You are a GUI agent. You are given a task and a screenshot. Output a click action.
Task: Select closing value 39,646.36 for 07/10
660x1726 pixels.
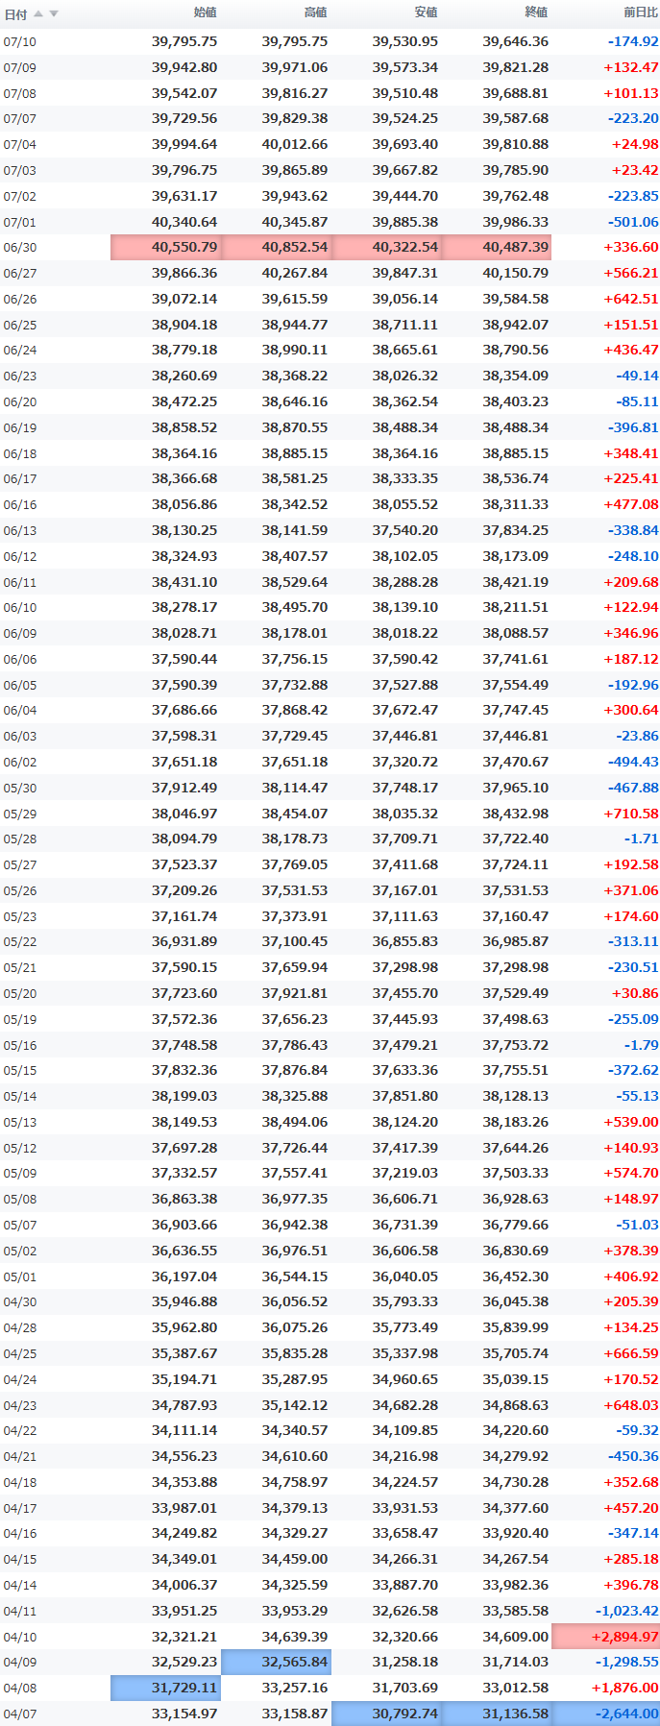(x=516, y=42)
